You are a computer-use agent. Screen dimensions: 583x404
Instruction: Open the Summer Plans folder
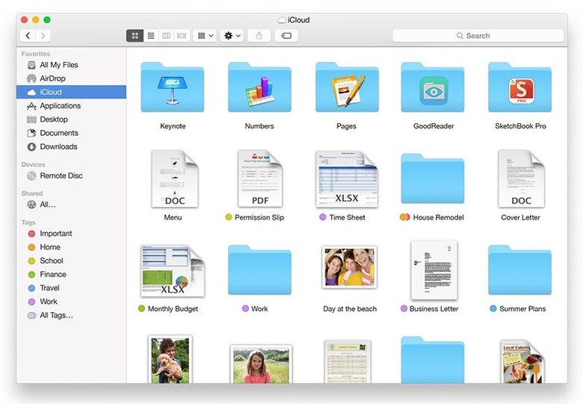(x=519, y=270)
